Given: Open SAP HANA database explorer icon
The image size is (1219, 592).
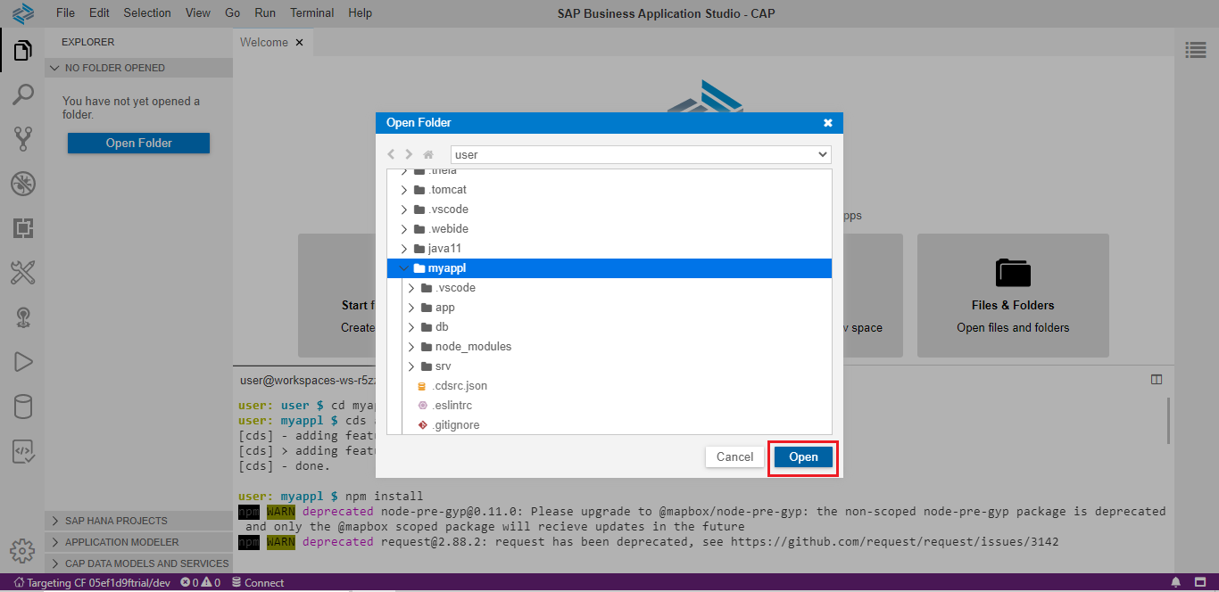Looking at the screenshot, I should (22, 407).
